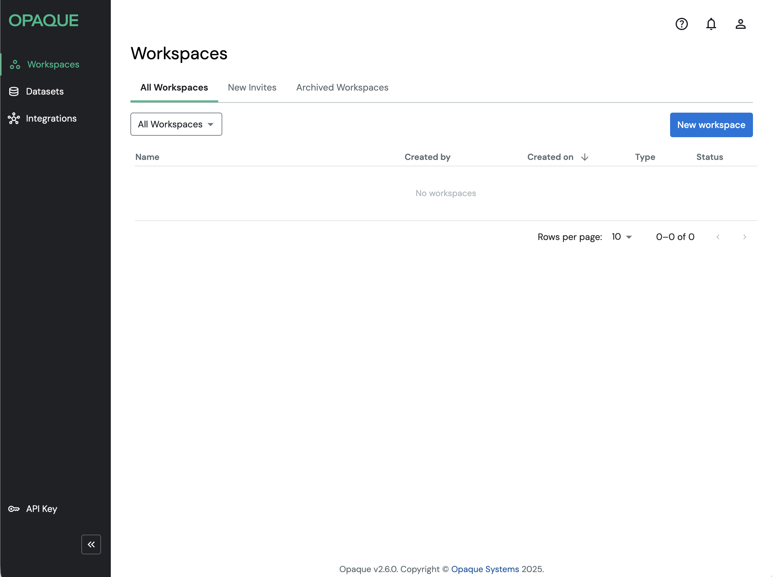The image size is (772, 577).
Task: Select the All Workspaces tab
Action: [174, 87]
